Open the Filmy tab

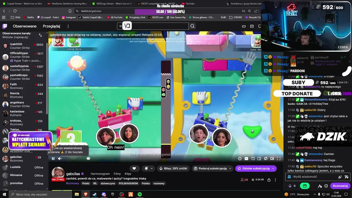[117, 174]
